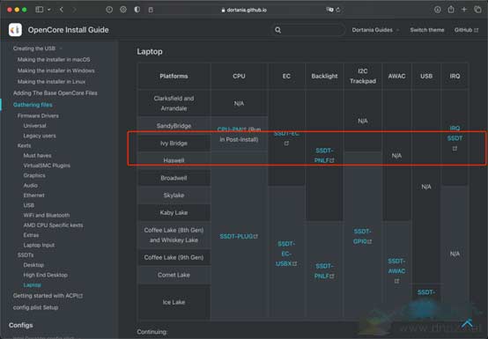
Task: Jump to Universal sidebar entry
Action: click(35, 126)
